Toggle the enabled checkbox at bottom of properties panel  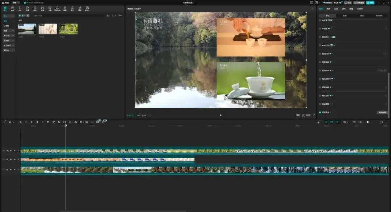(320, 112)
